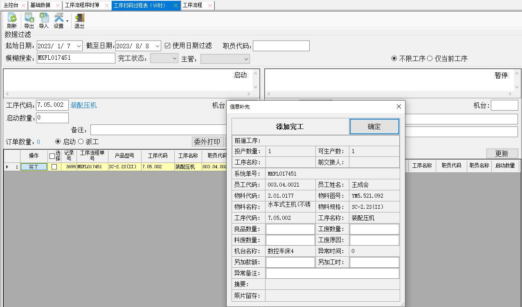The width and height of the screenshot is (522, 307).
Task: Select the 仅当前工序 radio button
Action: (430, 59)
